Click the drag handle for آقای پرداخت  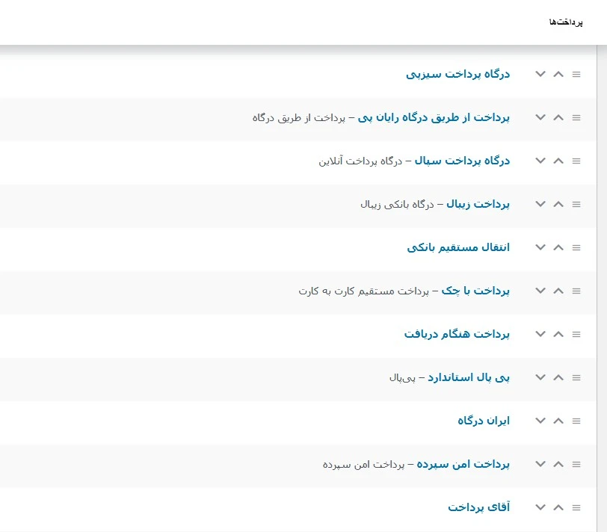point(576,507)
